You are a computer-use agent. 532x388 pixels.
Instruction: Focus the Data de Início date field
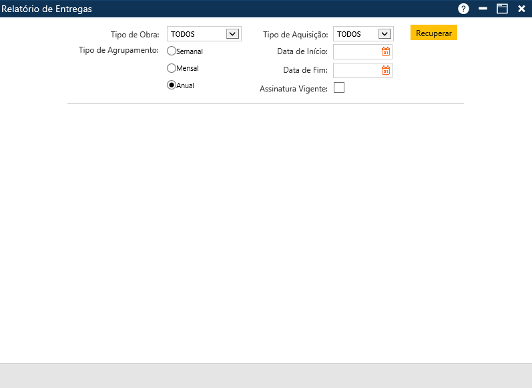click(x=356, y=52)
